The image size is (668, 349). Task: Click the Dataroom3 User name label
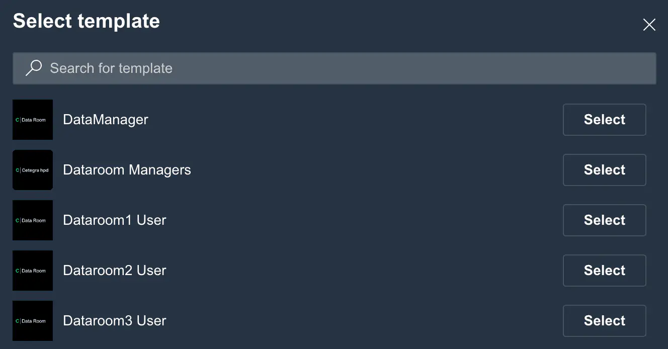click(115, 321)
